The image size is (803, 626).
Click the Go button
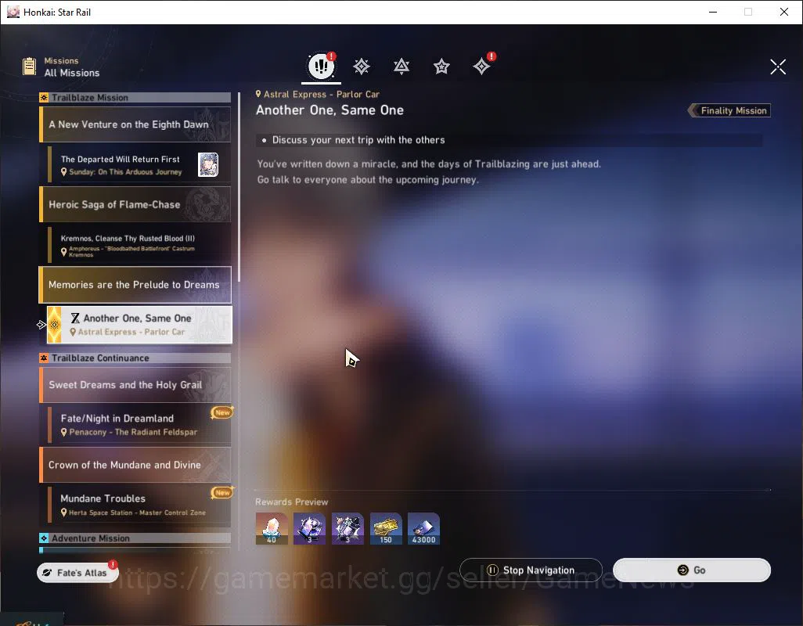pyautogui.click(x=691, y=570)
